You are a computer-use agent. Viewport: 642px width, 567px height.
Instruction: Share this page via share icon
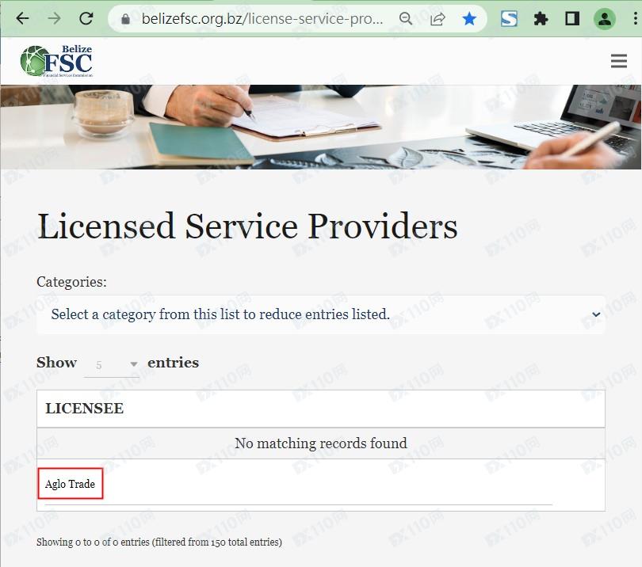[438, 19]
